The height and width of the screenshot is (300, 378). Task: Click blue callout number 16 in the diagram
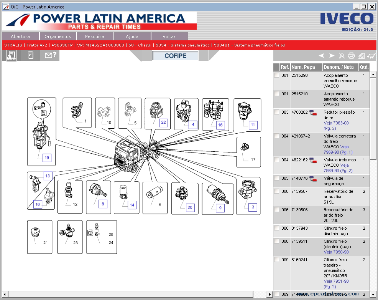220,125
